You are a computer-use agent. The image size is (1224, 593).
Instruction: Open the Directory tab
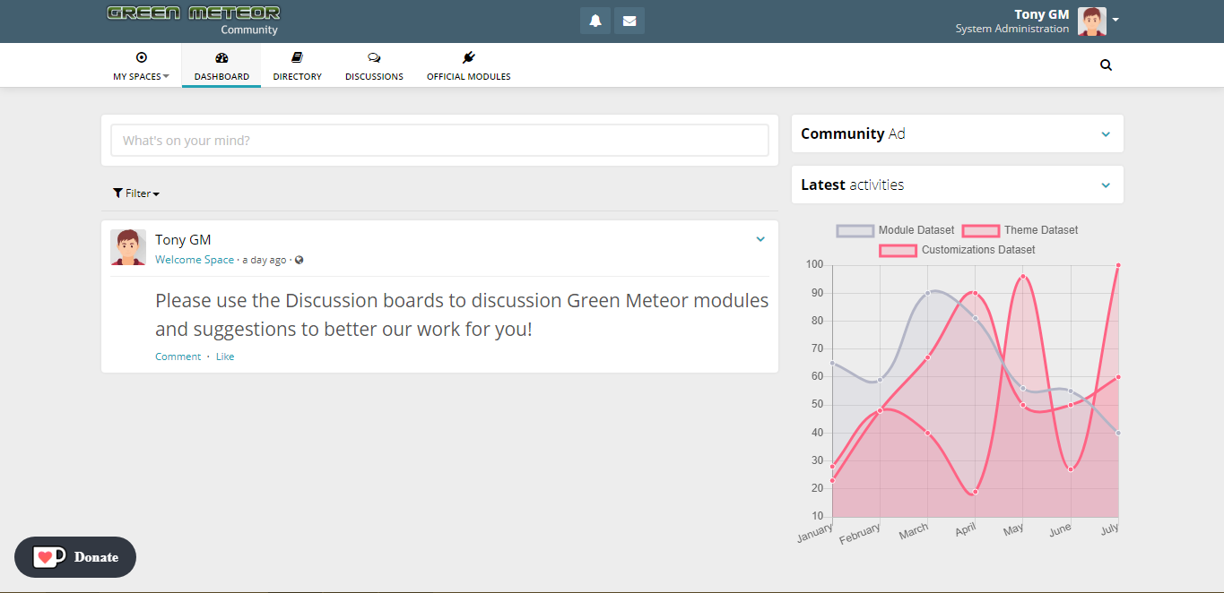click(x=298, y=66)
